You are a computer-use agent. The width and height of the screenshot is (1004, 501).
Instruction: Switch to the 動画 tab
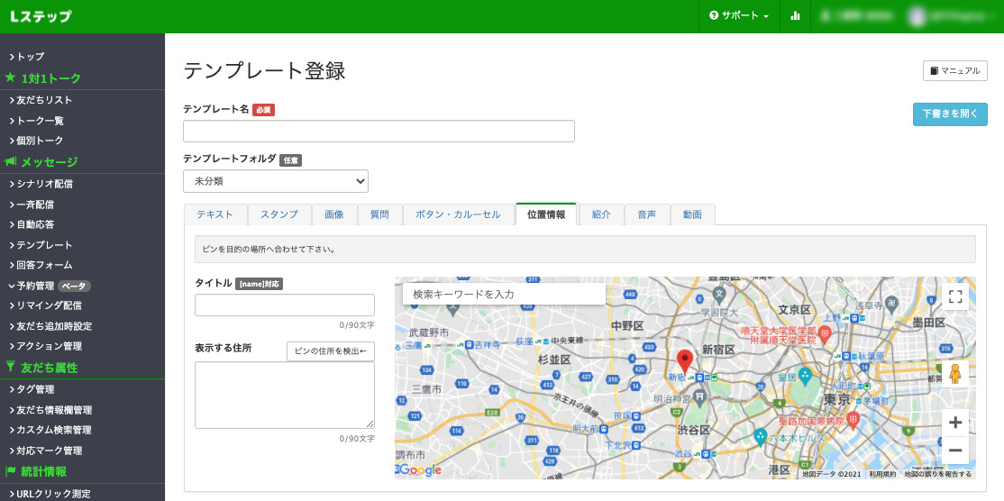click(x=692, y=214)
